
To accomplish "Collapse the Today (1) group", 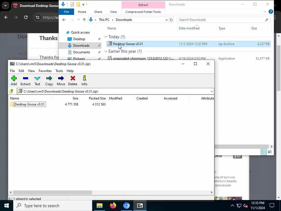I will (106, 37).
